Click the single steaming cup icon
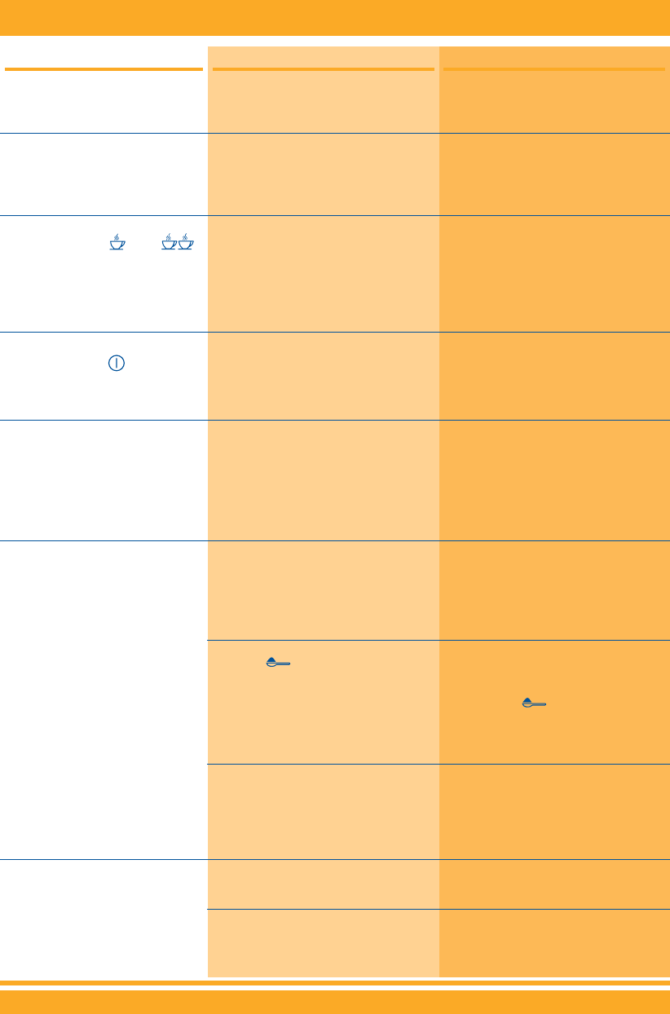The width and height of the screenshot is (670, 1014). 117,242
